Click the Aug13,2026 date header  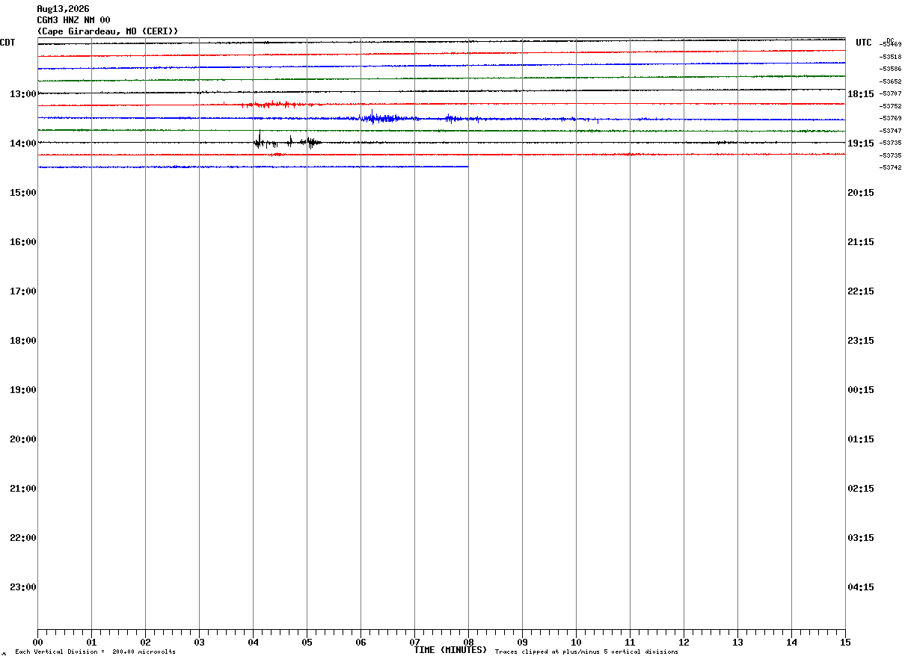click(63, 9)
